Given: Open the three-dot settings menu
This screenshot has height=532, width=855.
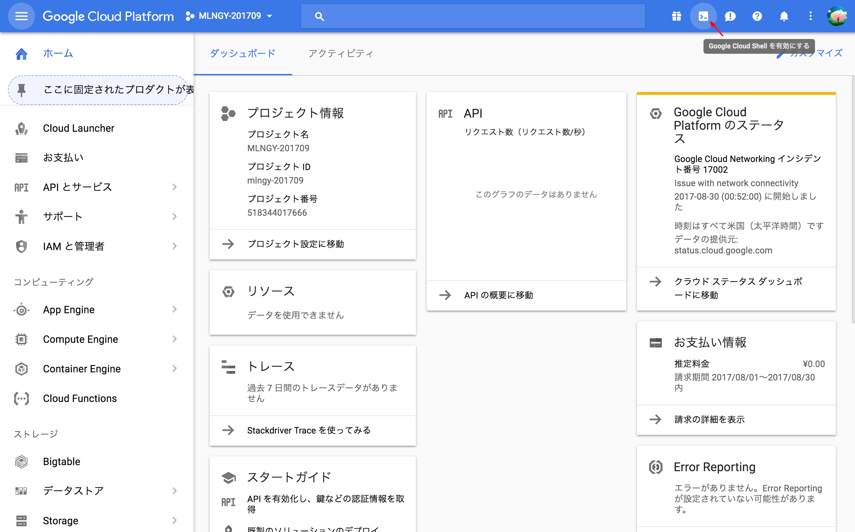Looking at the screenshot, I should click(x=810, y=16).
